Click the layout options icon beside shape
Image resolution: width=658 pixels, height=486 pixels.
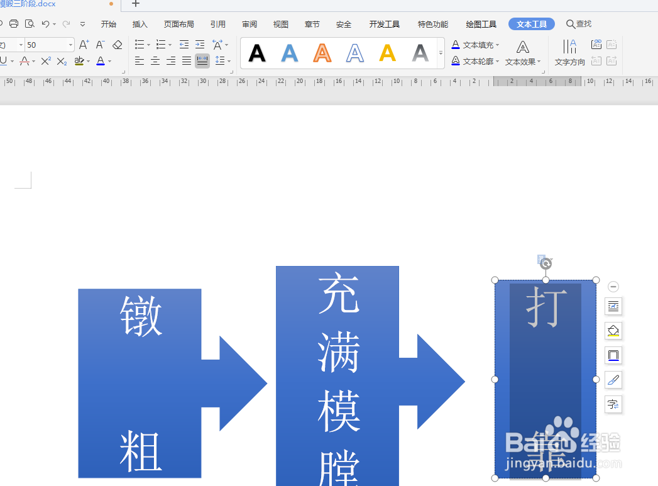tap(613, 306)
